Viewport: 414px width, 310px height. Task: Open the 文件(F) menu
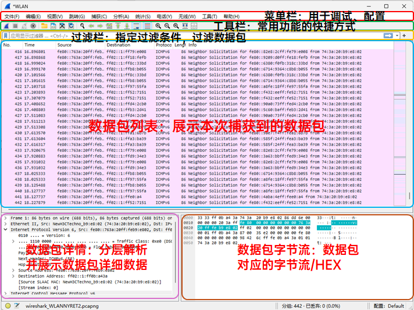12,16
